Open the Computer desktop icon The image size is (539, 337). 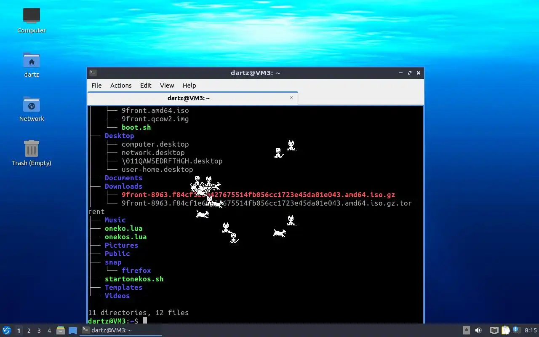coord(32,20)
